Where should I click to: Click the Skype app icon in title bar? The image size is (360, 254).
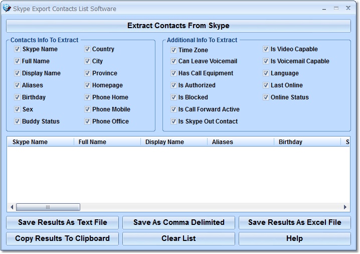coord(7,8)
